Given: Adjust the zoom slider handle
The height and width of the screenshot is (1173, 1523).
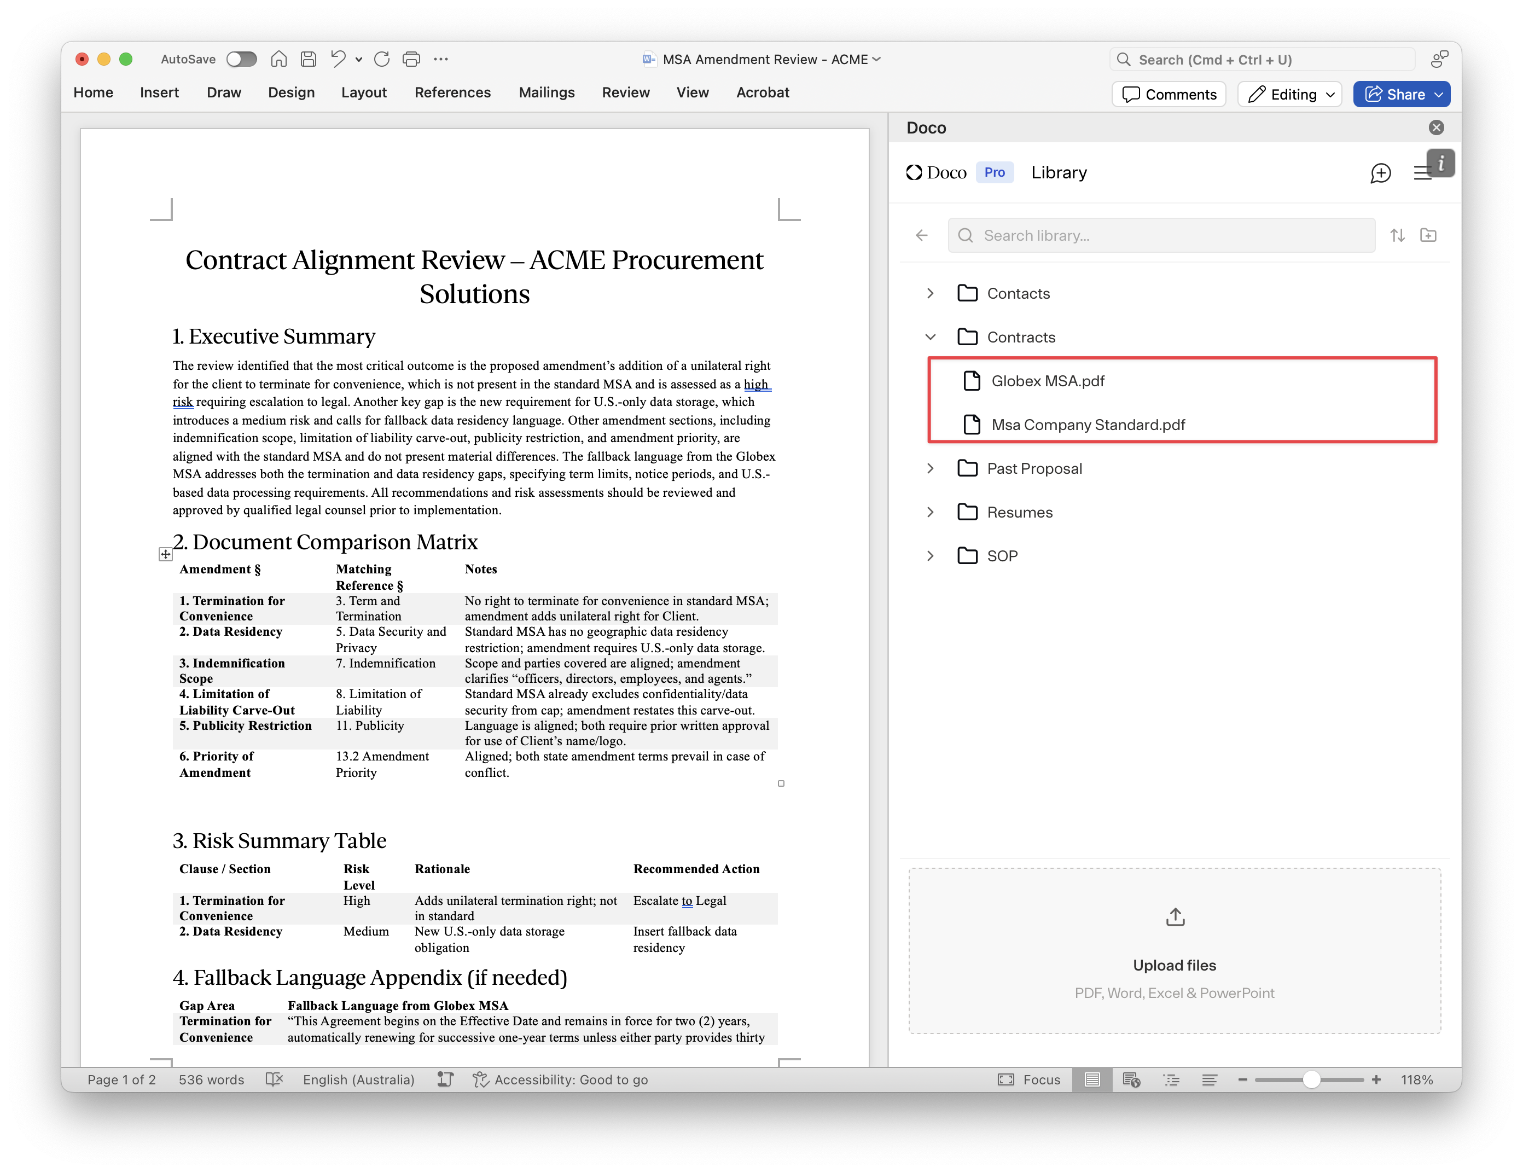Looking at the screenshot, I should (x=1311, y=1079).
